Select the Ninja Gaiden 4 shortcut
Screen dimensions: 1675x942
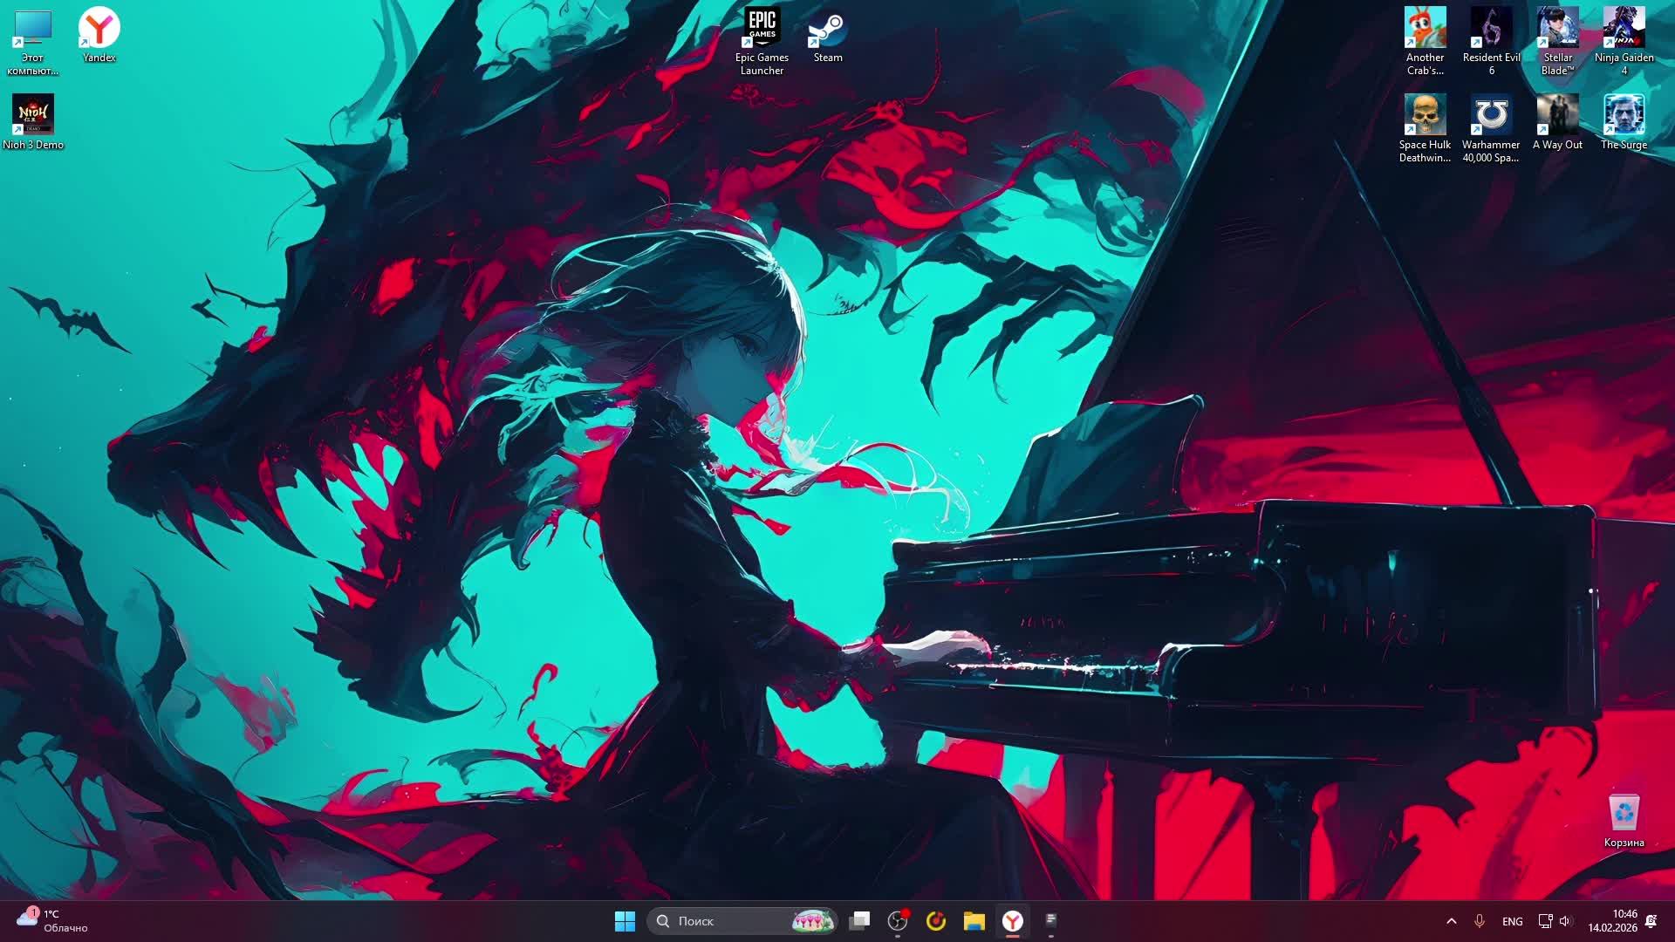1624,29
